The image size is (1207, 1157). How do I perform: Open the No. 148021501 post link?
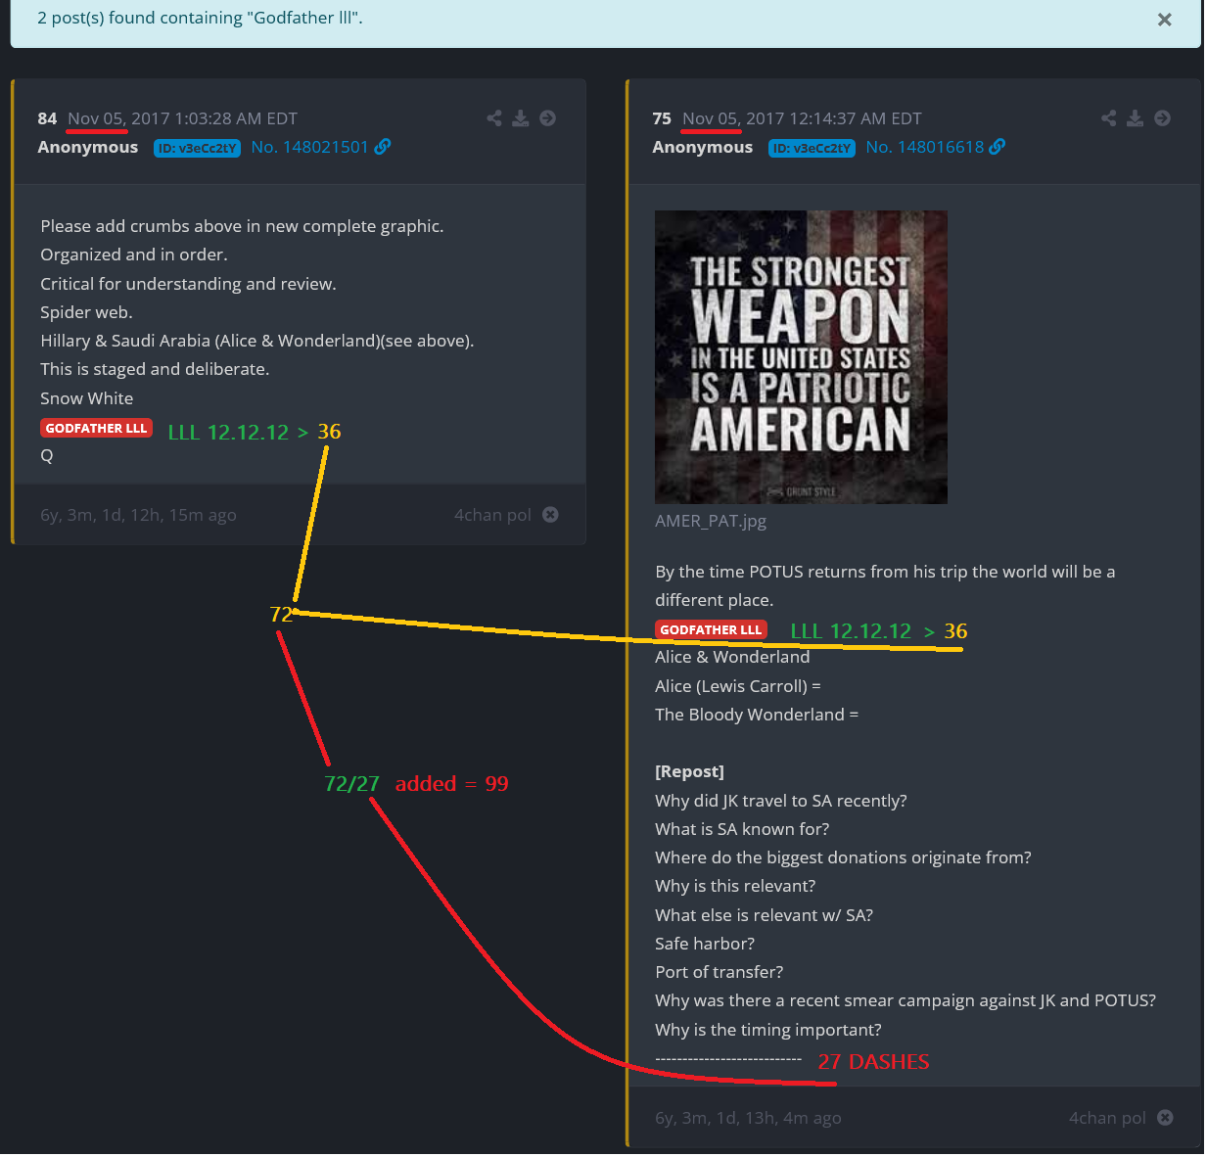pos(309,147)
